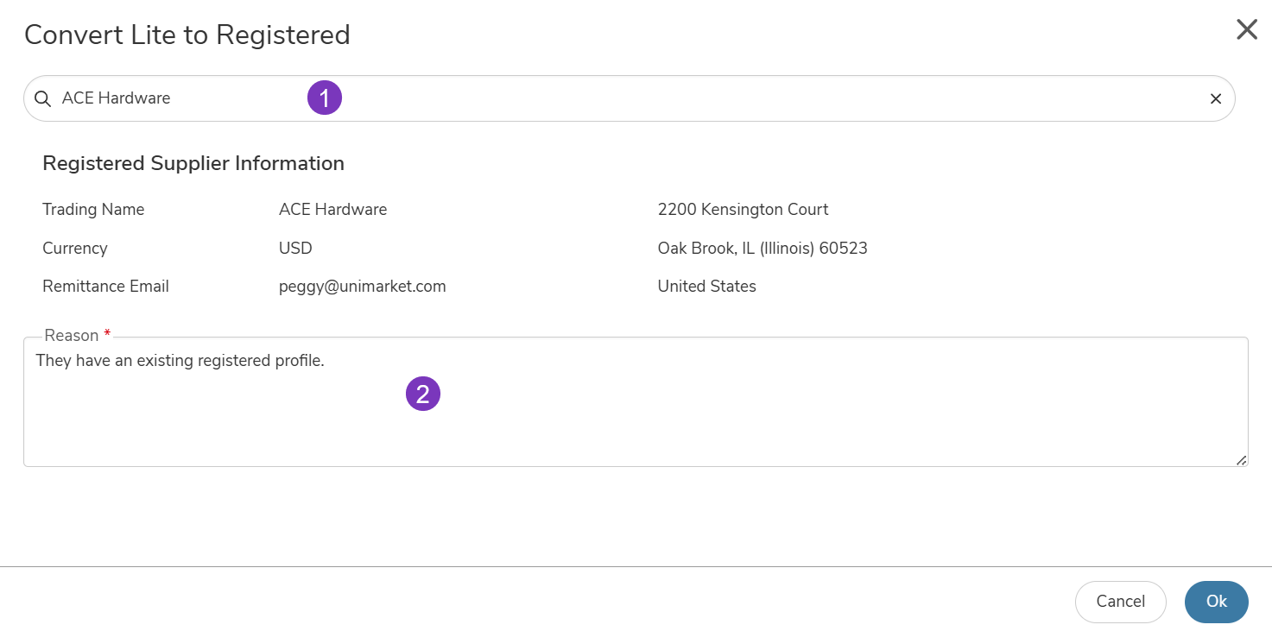The height and width of the screenshot is (631, 1272).
Task: Click the peggy@unimarket.com remittance email
Action: [362, 287]
